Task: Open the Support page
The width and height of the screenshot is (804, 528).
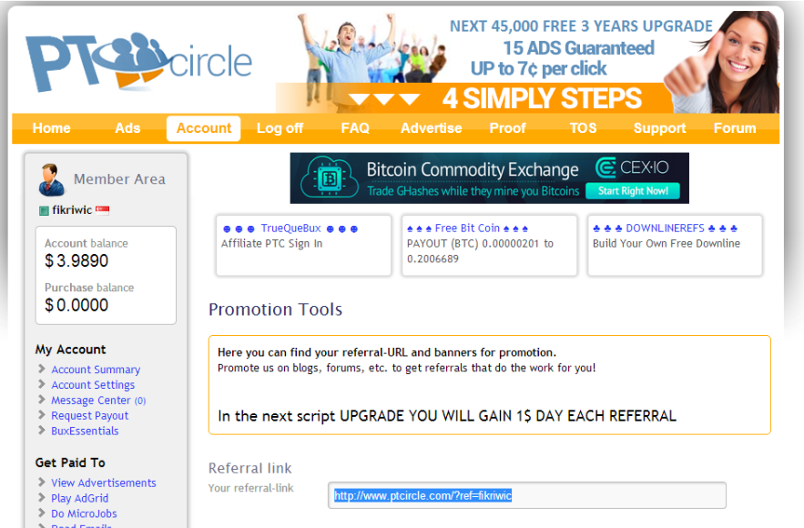Action: (659, 128)
